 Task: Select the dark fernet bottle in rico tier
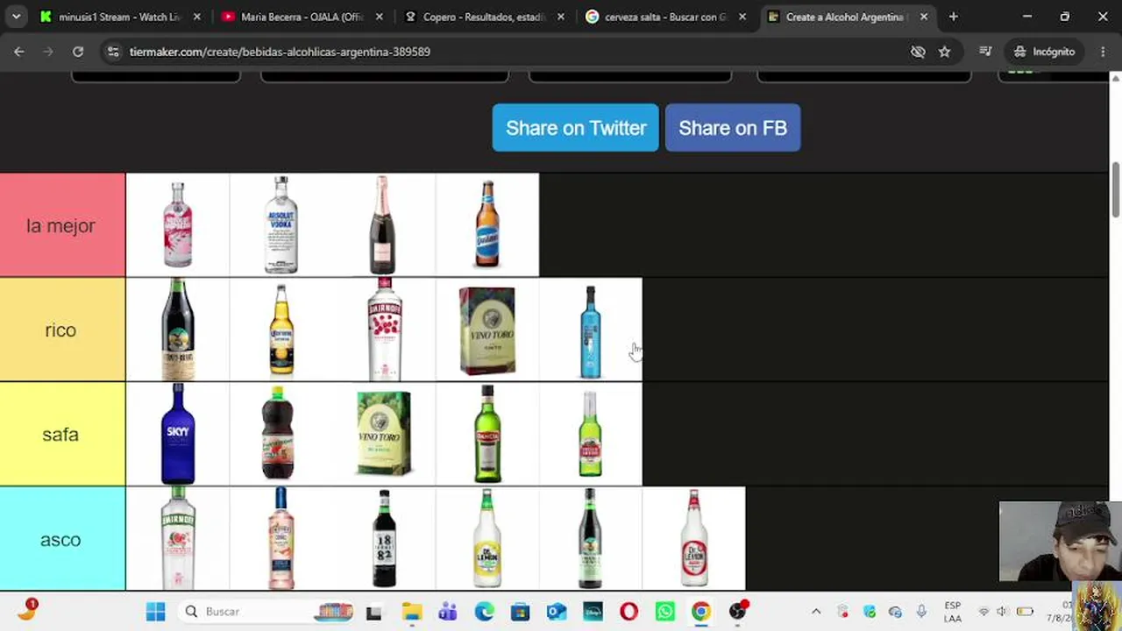coord(177,330)
